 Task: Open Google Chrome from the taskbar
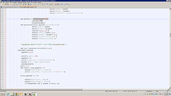(x=17, y=94)
